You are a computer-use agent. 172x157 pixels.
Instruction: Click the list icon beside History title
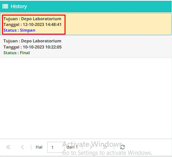click(5, 6)
